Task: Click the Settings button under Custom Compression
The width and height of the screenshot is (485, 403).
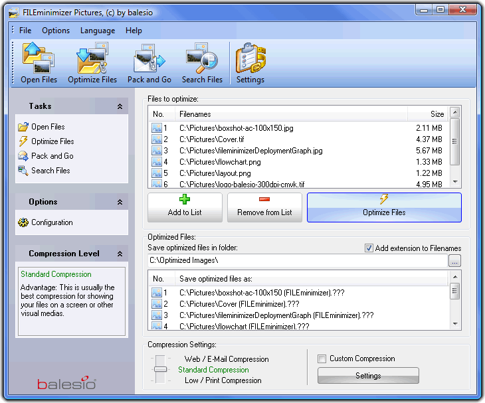Action: (368, 376)
